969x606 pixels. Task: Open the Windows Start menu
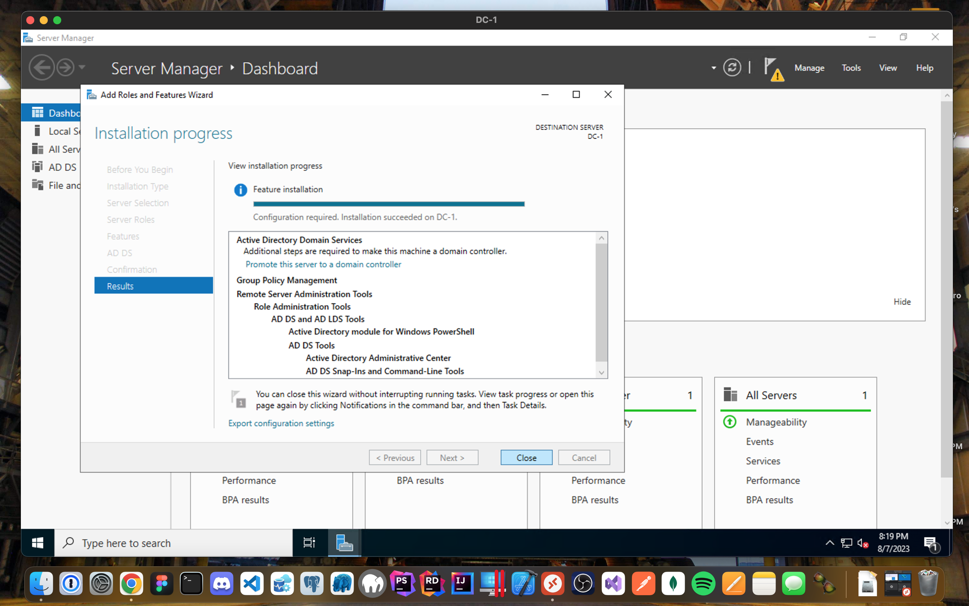point(38,543)
